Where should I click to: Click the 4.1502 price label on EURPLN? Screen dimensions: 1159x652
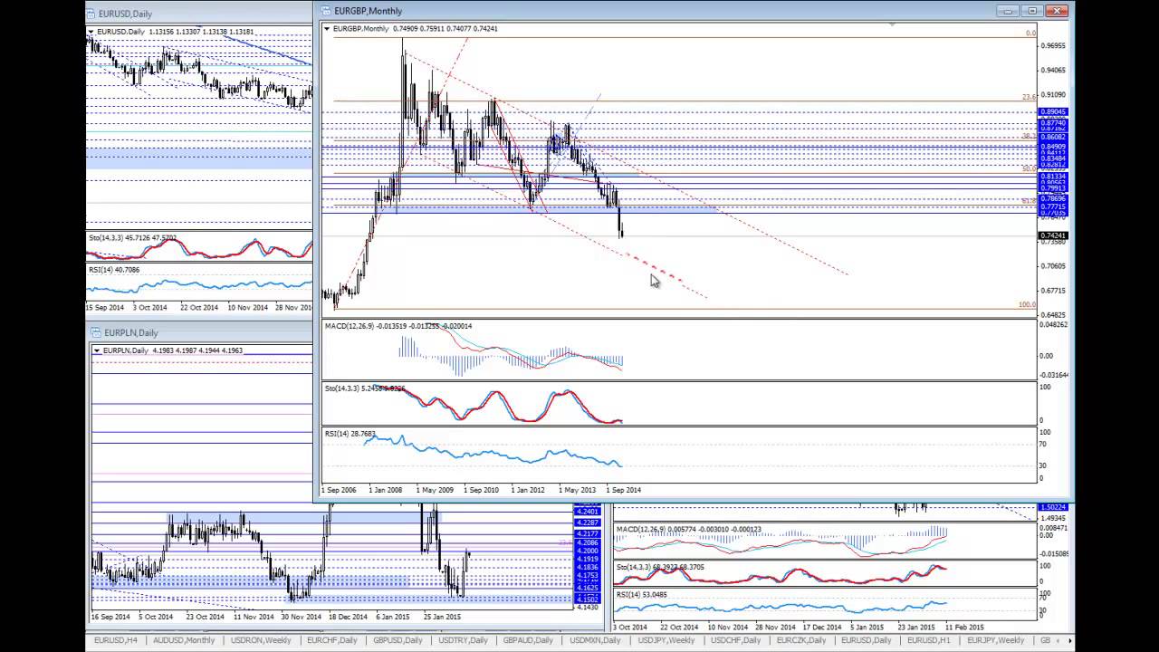point(587,599)
